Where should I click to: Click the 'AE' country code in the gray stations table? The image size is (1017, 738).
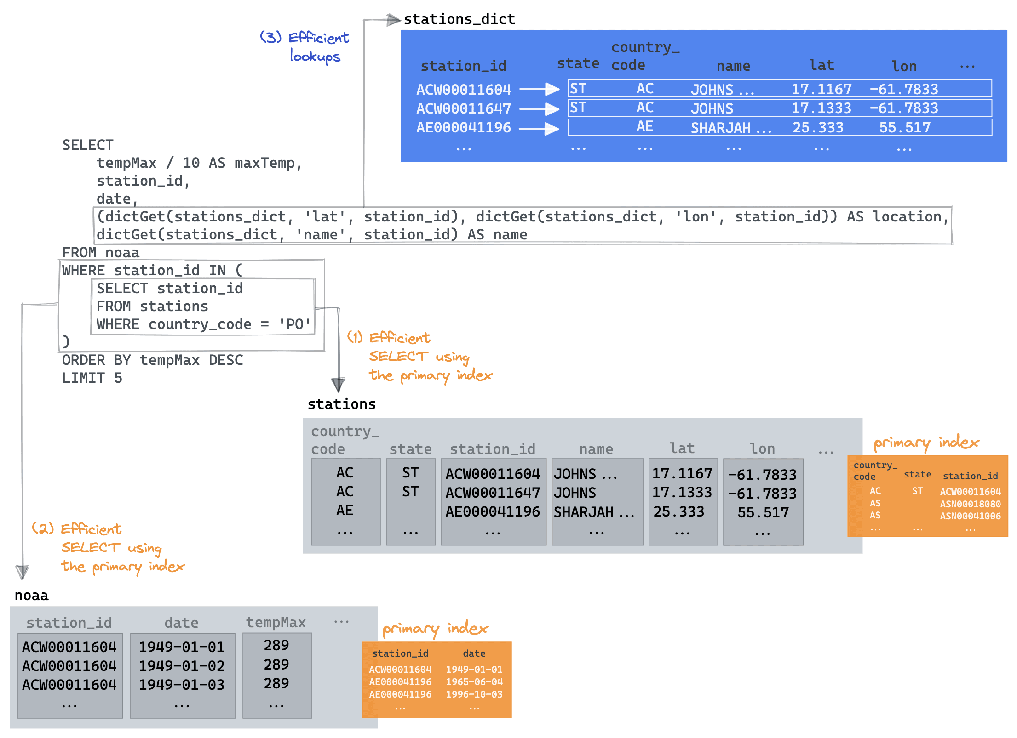click(x=345, y=511)
